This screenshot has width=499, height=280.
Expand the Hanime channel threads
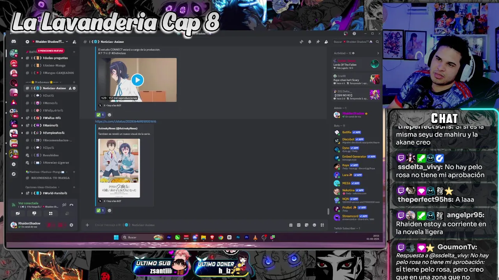click(x=22, y=125)
